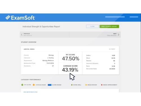Click the red Needs Improvement dot
The height and width of the screenshot is (106, 141).
[x=102, y=85]
